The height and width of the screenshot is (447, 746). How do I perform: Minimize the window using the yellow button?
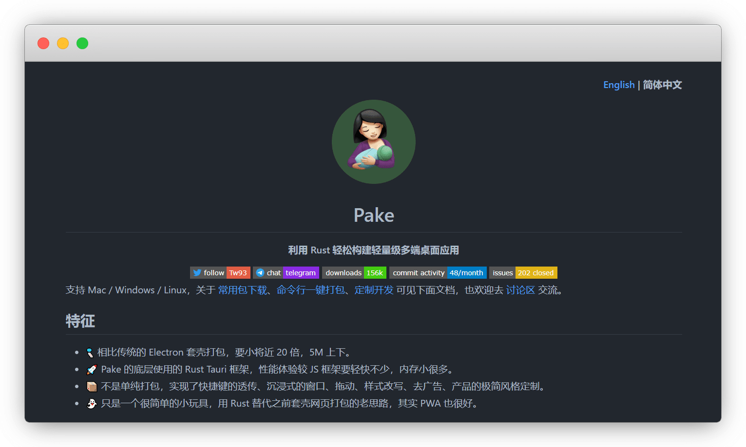[x=63, y=43]
